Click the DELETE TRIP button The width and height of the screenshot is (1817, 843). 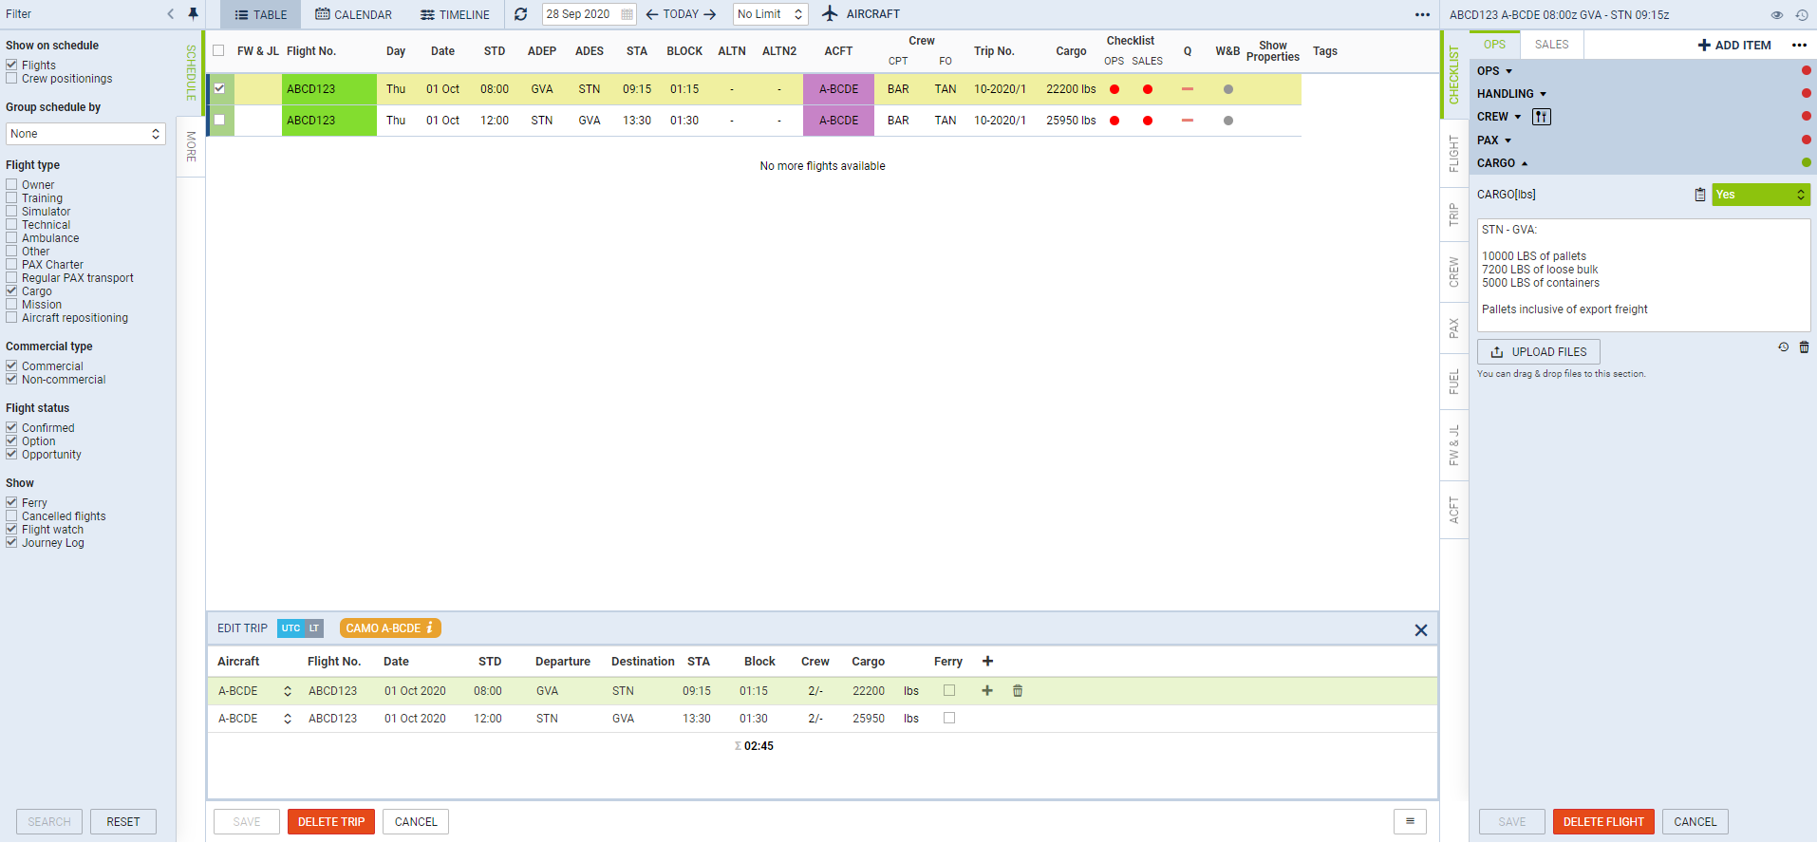[x=330, y=822]
